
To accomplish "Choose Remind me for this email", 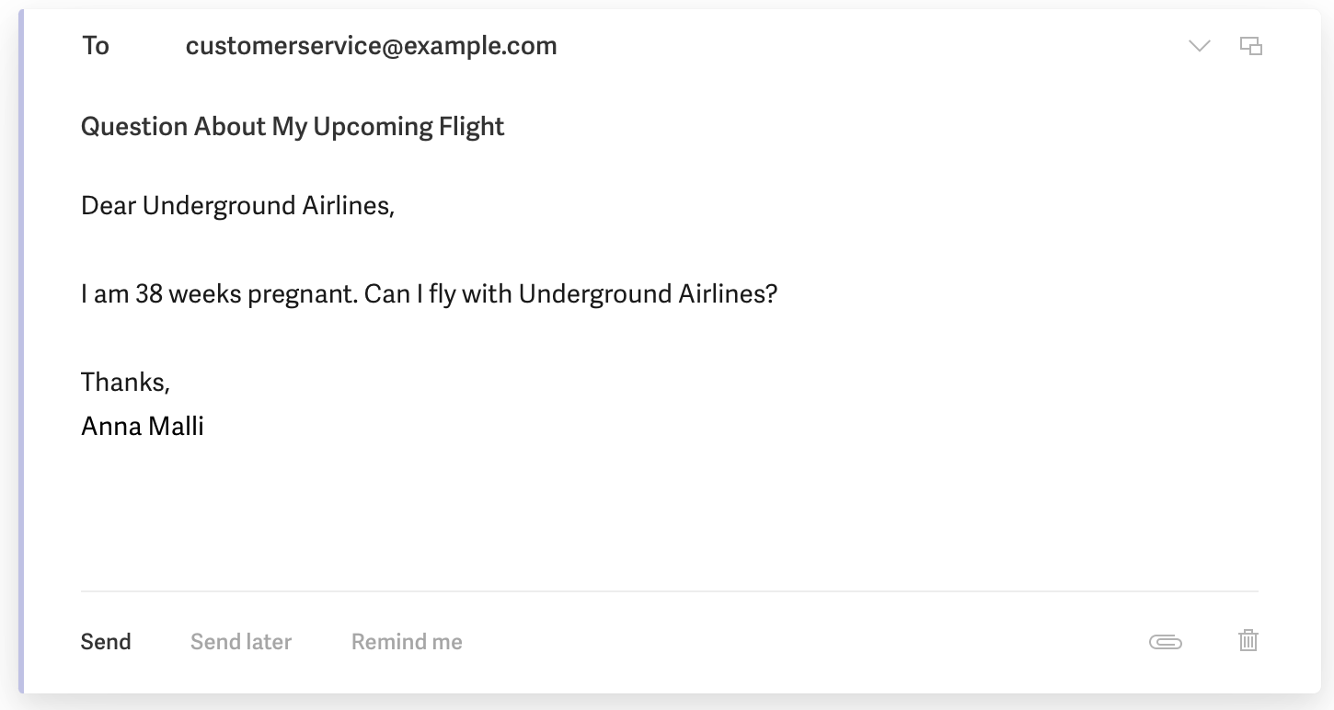I will 407,642.
